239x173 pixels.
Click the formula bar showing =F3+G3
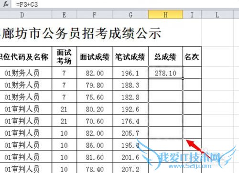125,4
